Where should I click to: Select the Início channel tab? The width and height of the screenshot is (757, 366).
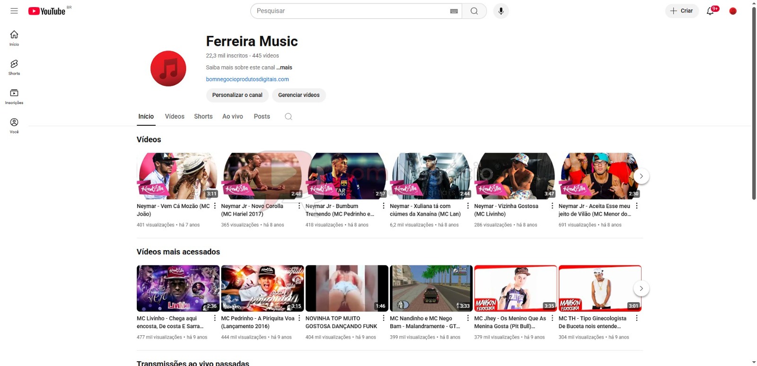point(146,116)
